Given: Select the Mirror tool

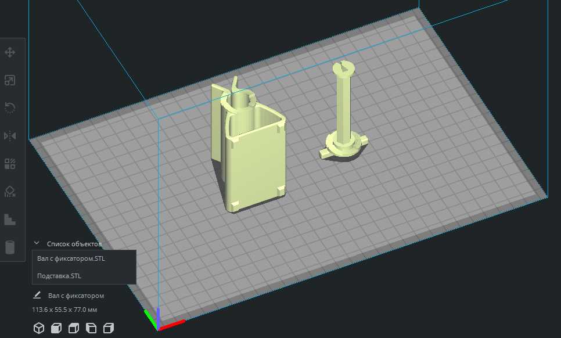Looking at the screenshot, I should click(x=10, y=135).
